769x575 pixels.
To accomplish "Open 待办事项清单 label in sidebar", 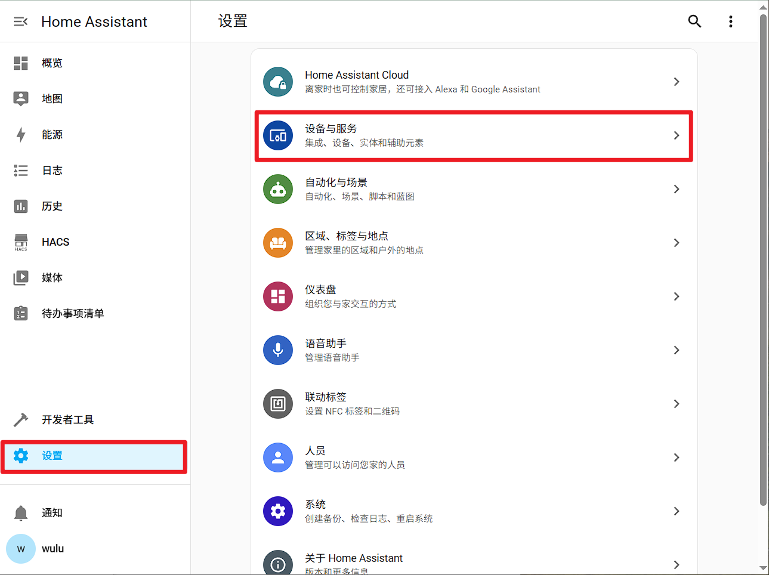I will point(73,314).
